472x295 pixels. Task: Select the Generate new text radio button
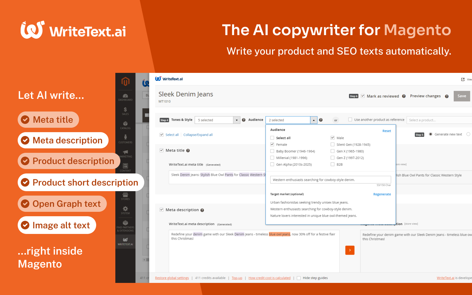430,134
